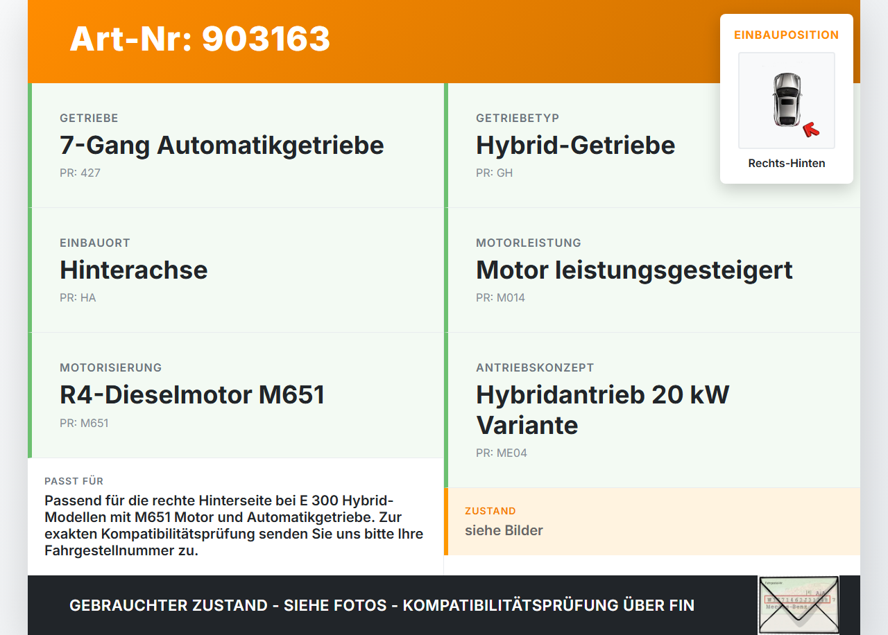The image size is (888, 635).
Task: Click the 'EINBAUORT' label
Action: pyautogui.click(x=95, y=243)
